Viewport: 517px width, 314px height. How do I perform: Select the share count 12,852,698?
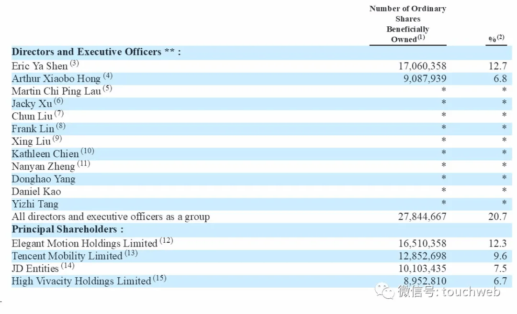[422, 256]
